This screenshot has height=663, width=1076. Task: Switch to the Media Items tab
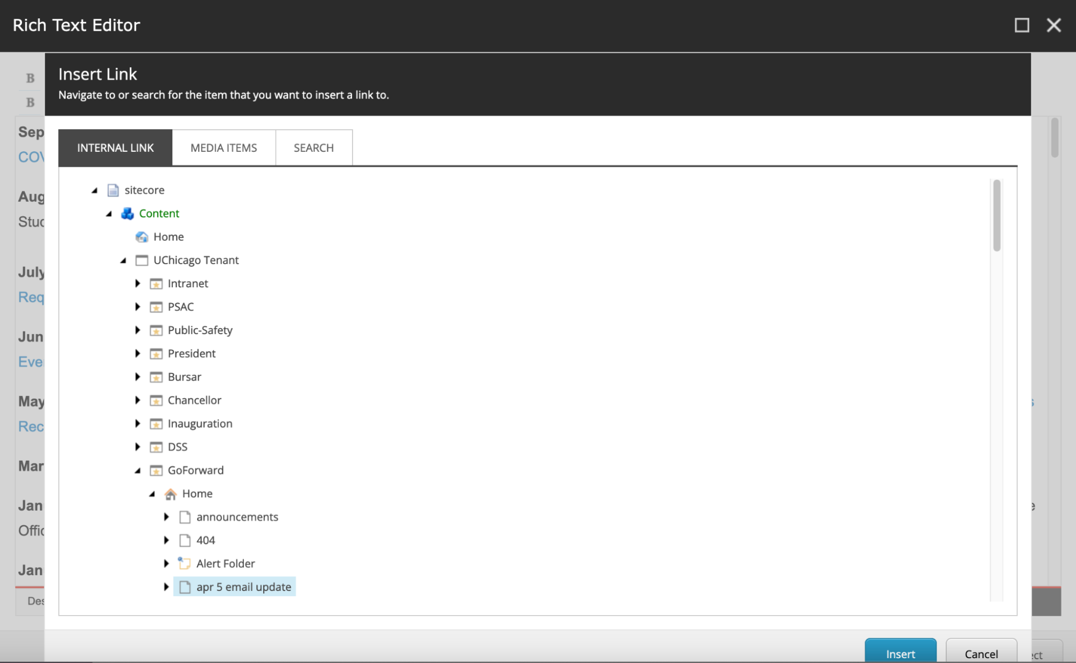point(223,147)
